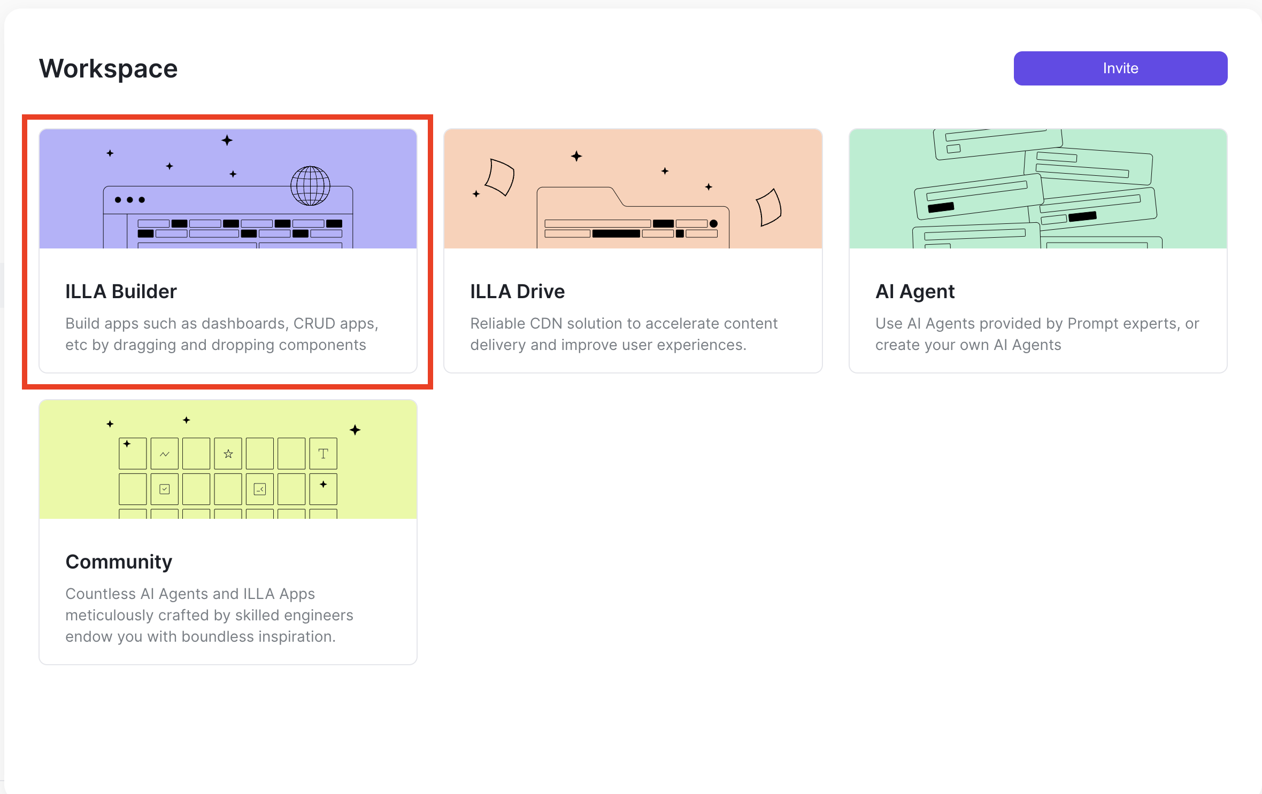
Task: Open the Community card title
Action: (x=119, y=562)
